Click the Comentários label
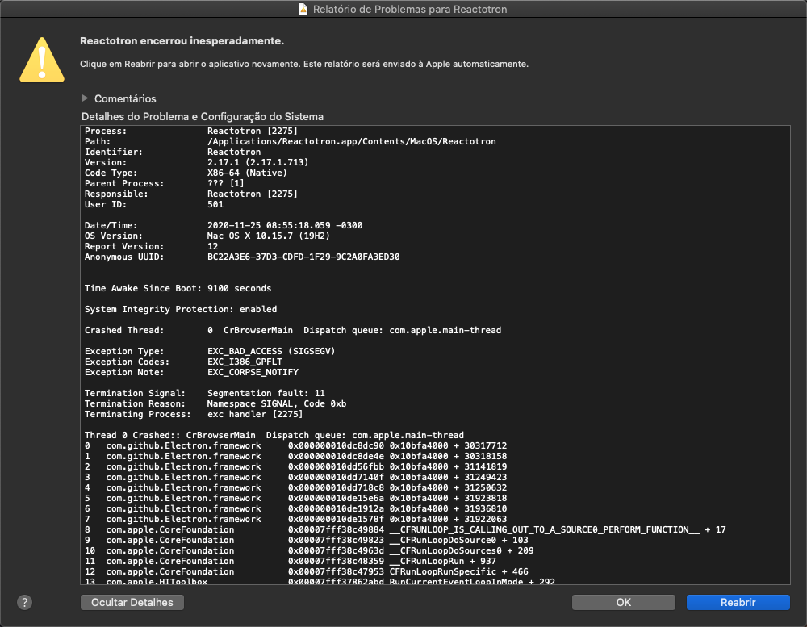Viewport: 807px width, 627px height. (x=125, y=98)
